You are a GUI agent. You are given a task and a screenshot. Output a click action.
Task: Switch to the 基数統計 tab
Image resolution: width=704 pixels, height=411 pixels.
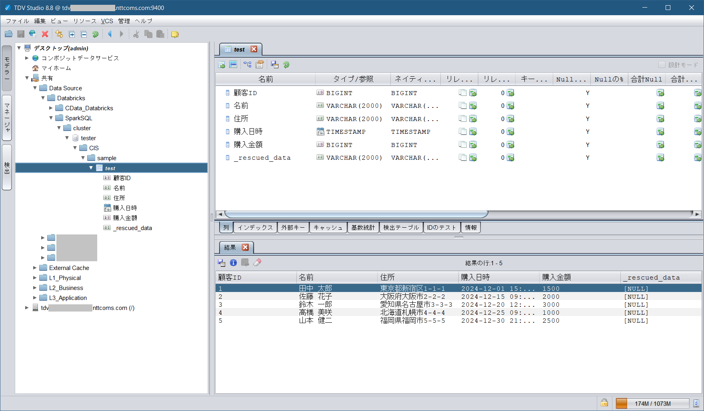pos(363,228)
